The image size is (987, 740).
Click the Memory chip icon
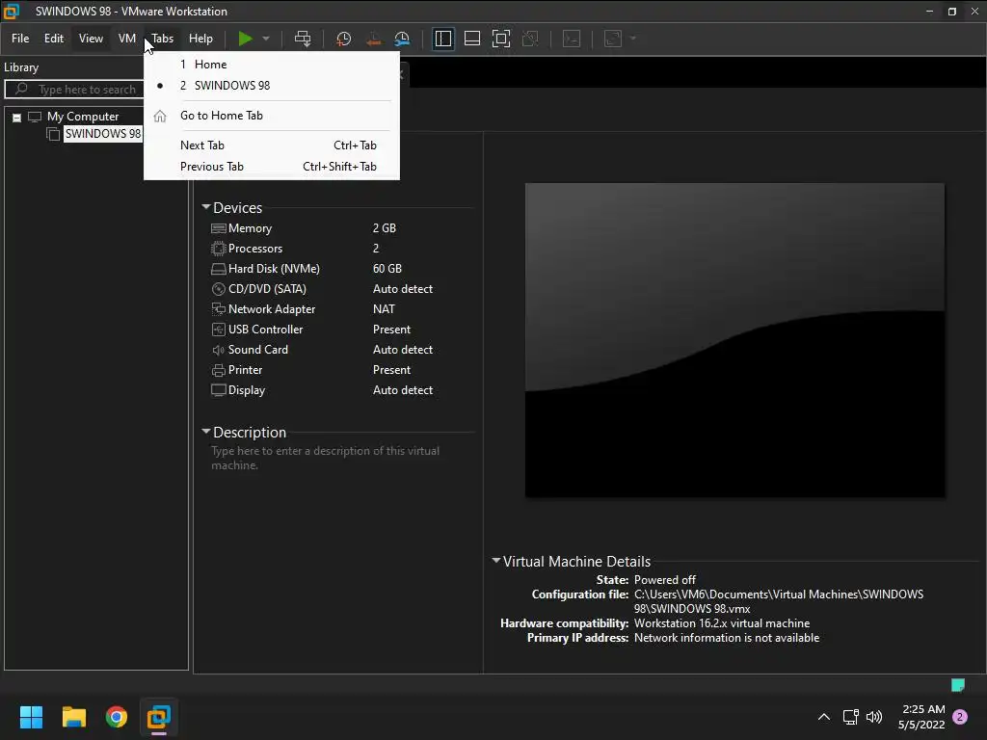pyautogui.click(x=219, y=228)
